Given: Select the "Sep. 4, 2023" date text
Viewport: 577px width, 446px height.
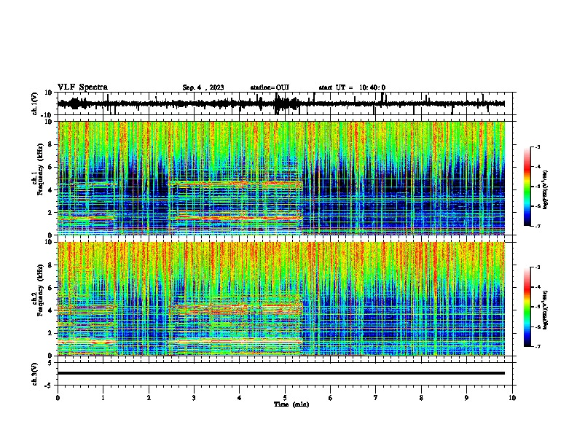Looking at the screenshot, I should pyautogui.click(x=203, y=87).
